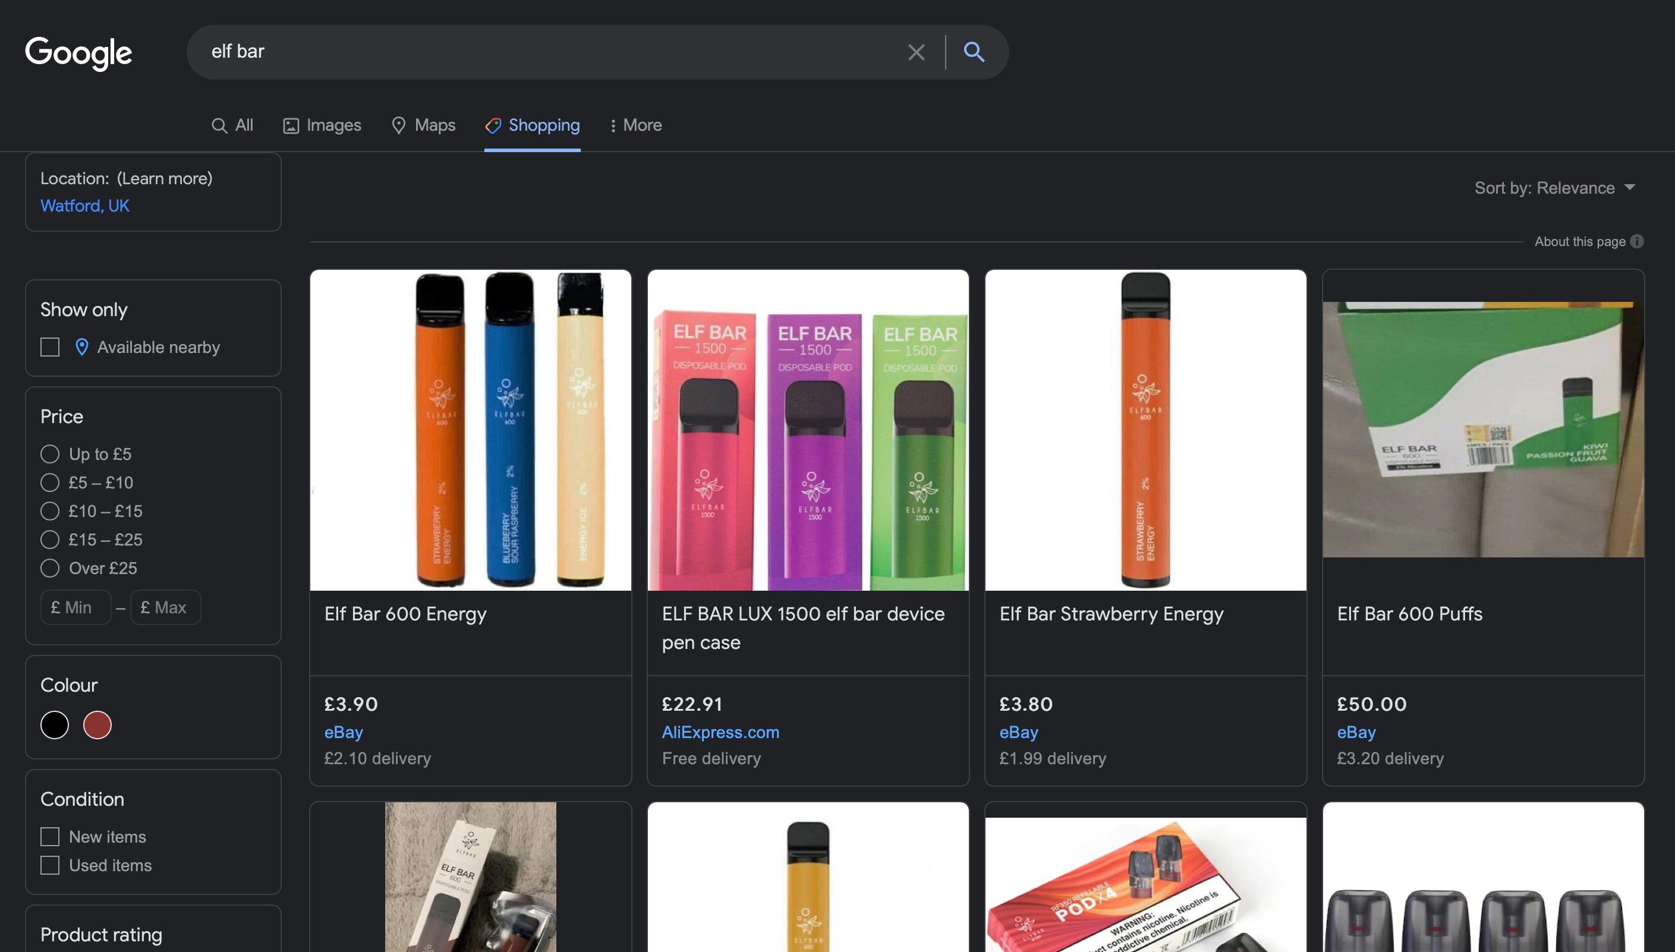Click the £3.80 price text
Screen dimensions: 1675x952
point(1026,704)
